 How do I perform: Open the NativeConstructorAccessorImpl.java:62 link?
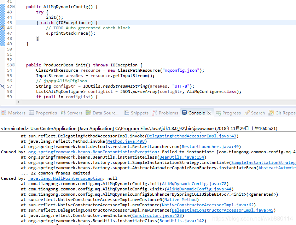(x=208, y=205)
